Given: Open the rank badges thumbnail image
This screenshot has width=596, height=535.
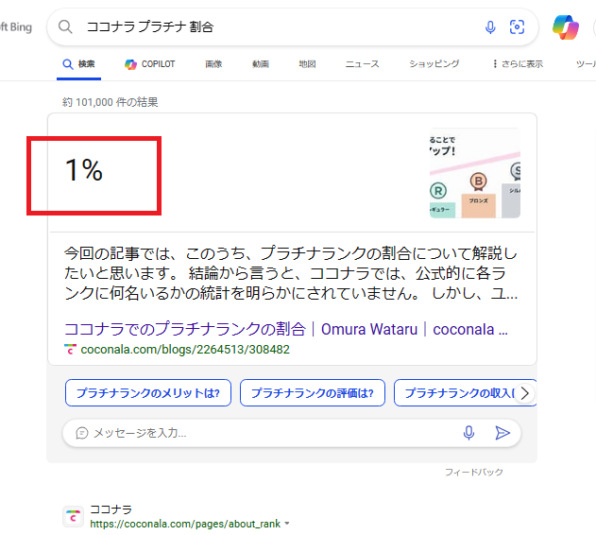Looking at the screenshot, I should [x=474, y=173].
